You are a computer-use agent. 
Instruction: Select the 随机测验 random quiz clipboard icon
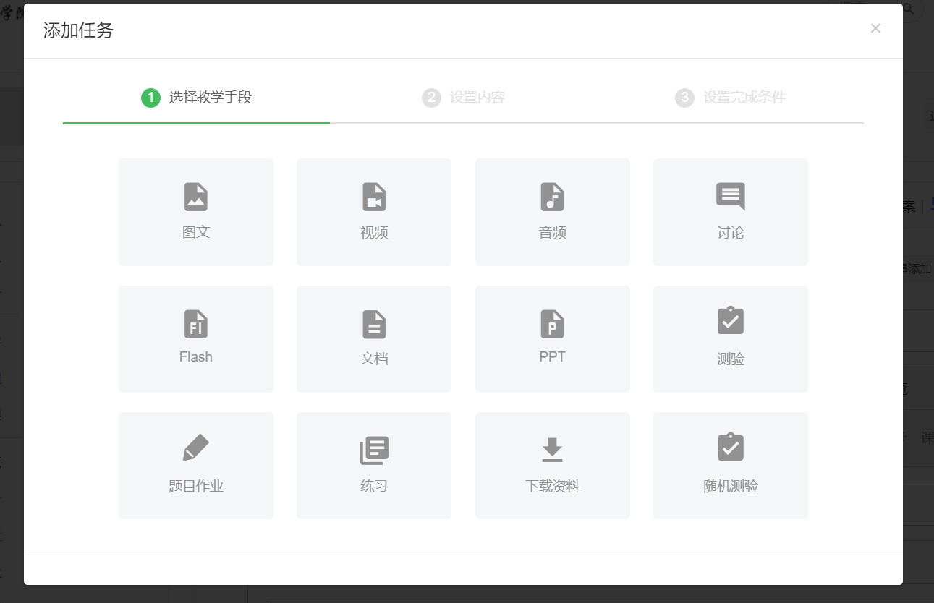pos(730,447)
